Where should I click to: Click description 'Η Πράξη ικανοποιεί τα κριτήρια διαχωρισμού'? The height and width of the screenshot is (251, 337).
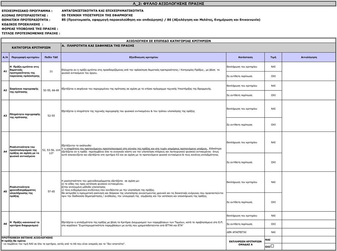25,224
